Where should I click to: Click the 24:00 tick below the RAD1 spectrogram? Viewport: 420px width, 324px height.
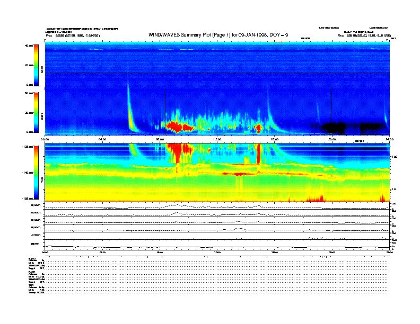(389, 139)
